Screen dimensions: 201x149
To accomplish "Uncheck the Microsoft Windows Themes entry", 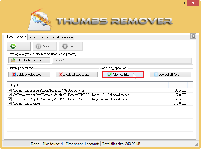I will click(x=10, y=90).
